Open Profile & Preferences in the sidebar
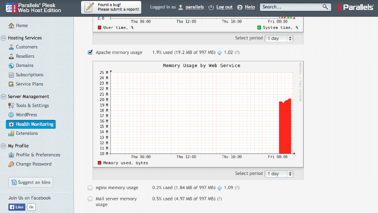 38,155
